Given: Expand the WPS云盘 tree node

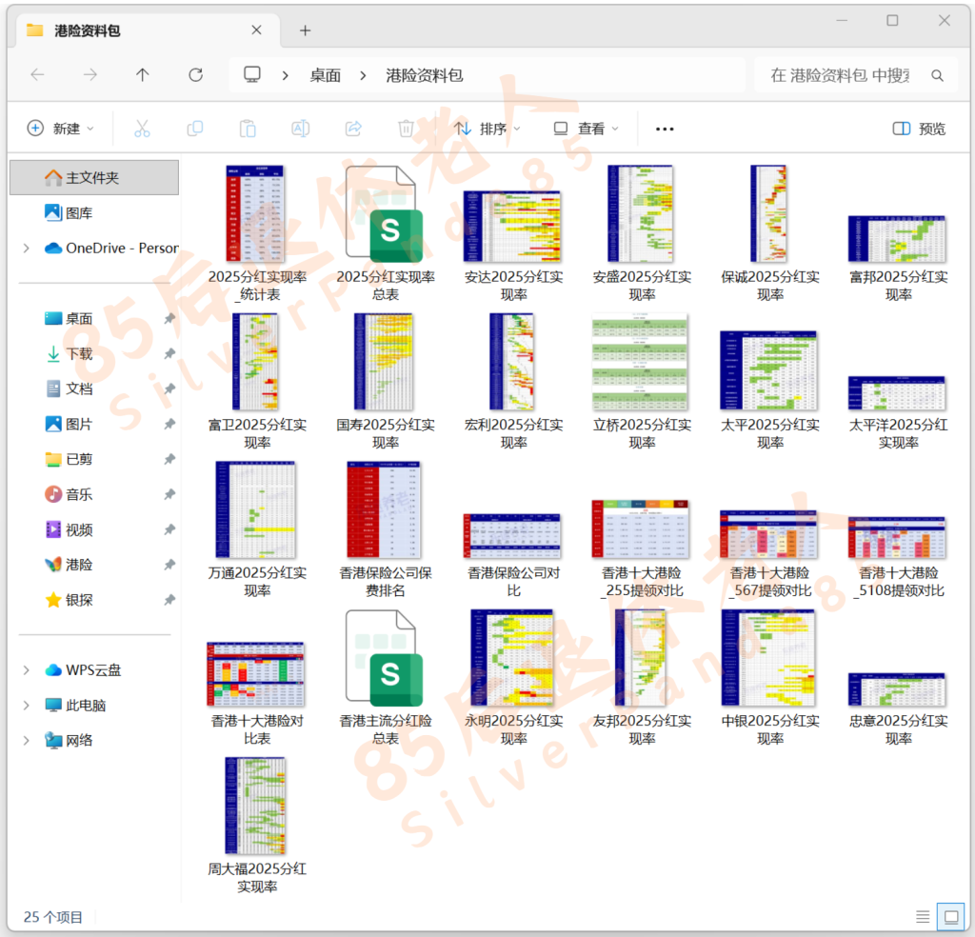Looking at the screenshot, I should 26,670.
